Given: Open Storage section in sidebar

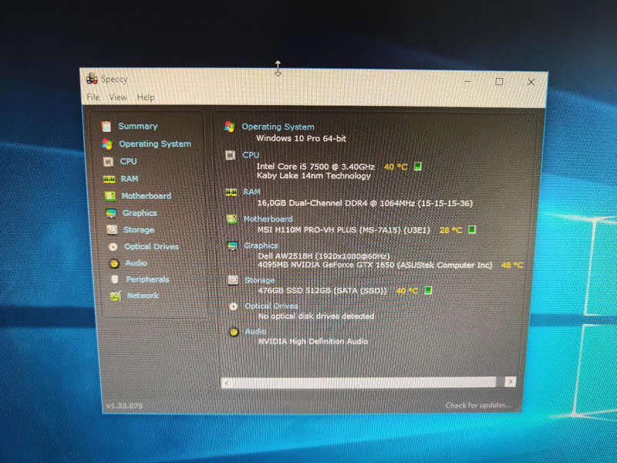Looking at the screenshot, I should pyautogui.click(x=139, y=230).
